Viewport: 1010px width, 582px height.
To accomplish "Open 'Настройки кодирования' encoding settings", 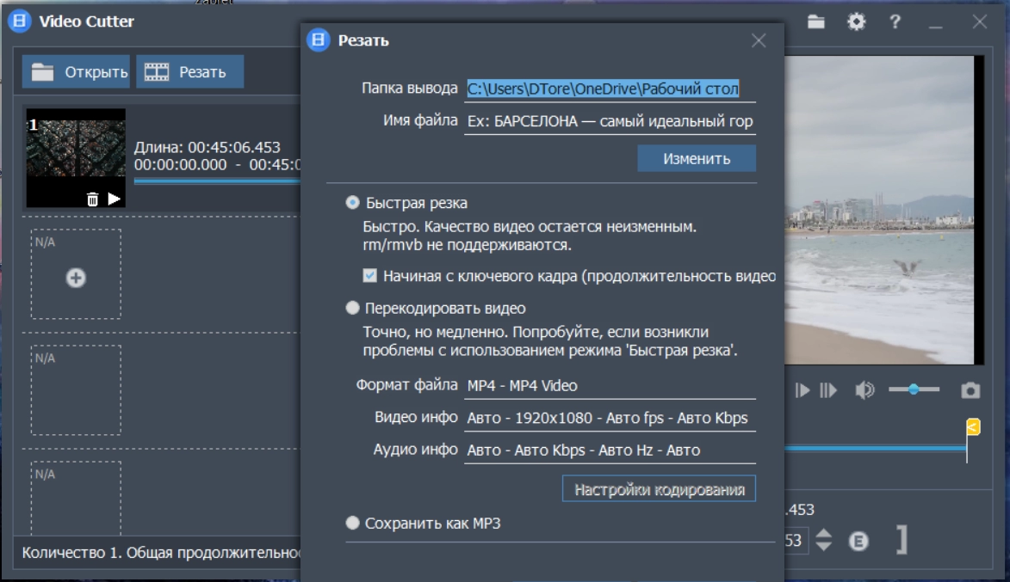I will click(x=659, y=490).
